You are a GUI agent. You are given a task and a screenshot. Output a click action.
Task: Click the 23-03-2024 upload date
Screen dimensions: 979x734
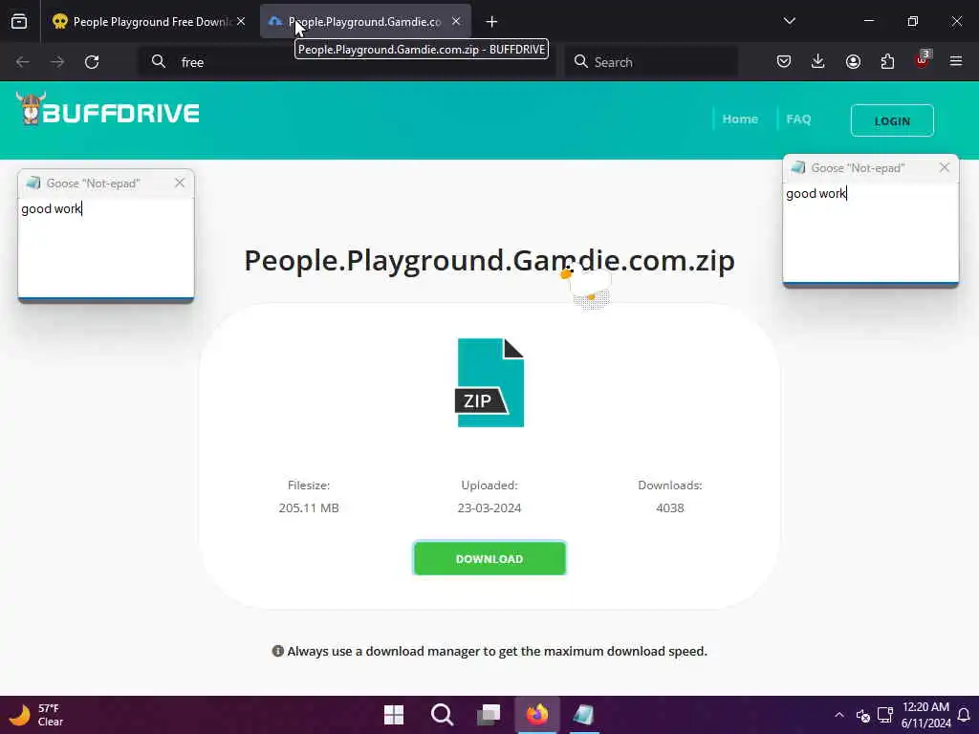pyautogui.click(x=489, y=508)
